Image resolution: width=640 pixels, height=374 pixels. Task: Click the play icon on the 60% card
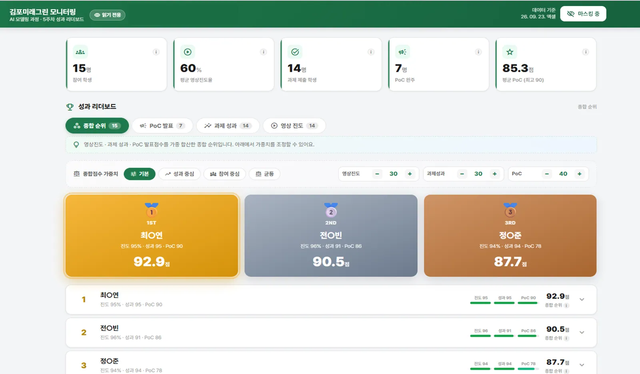(x=188, y=52)
